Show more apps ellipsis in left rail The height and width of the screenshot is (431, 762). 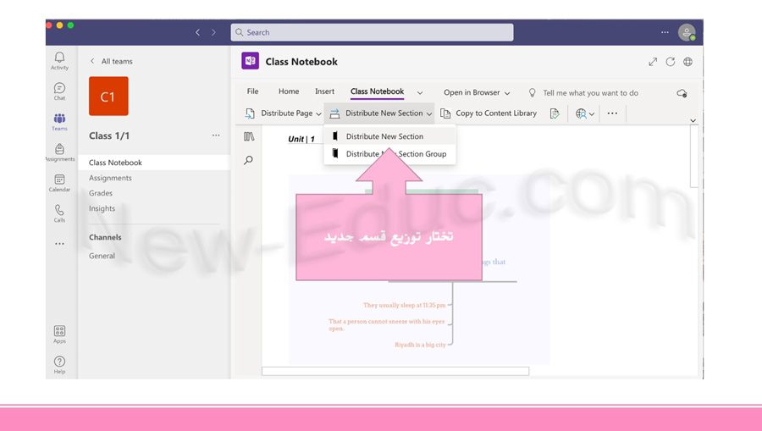pos(59,243)
